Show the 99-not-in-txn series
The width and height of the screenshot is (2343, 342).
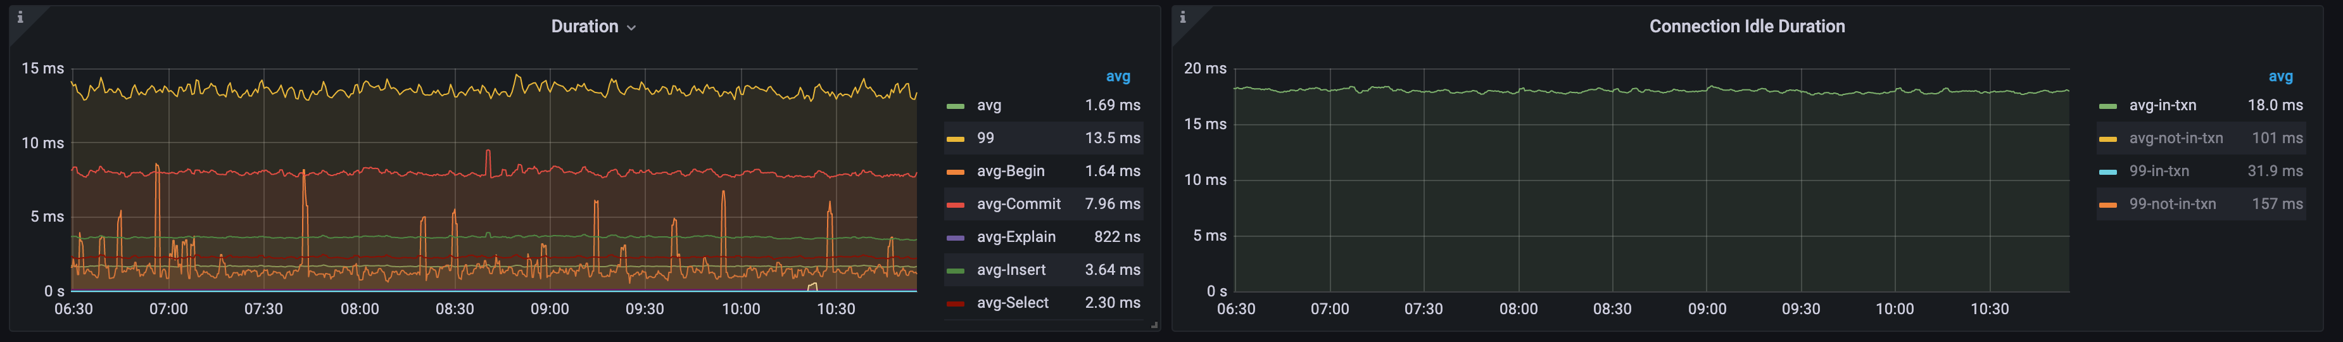click(x=2172, y=204)
